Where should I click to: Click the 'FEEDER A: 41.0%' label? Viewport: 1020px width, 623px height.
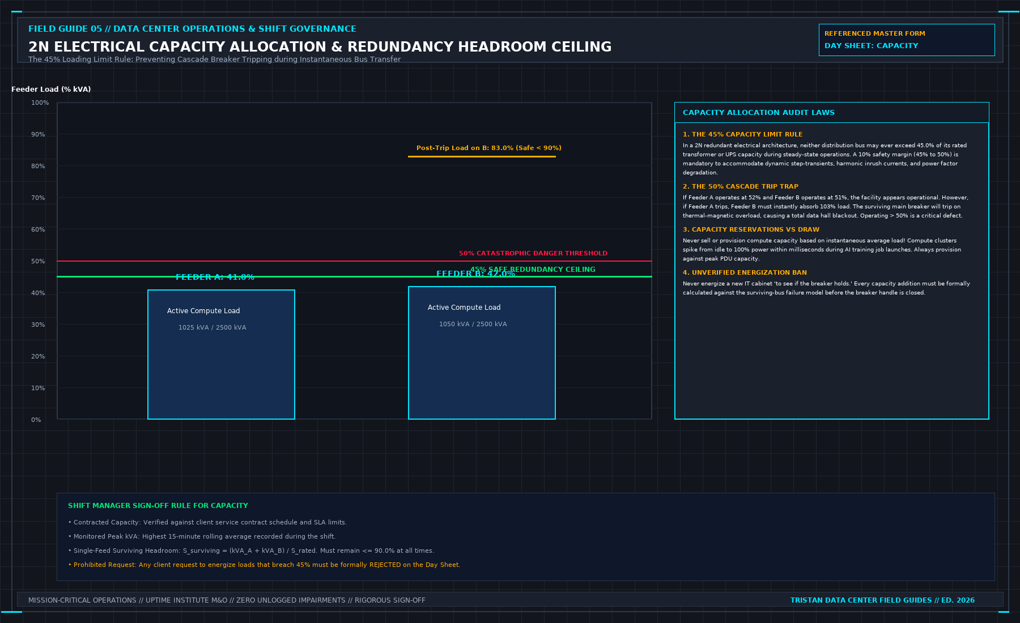(x=215, y=277)
